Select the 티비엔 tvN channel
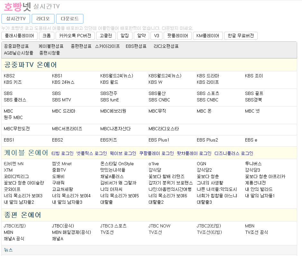 click(14, 164)
